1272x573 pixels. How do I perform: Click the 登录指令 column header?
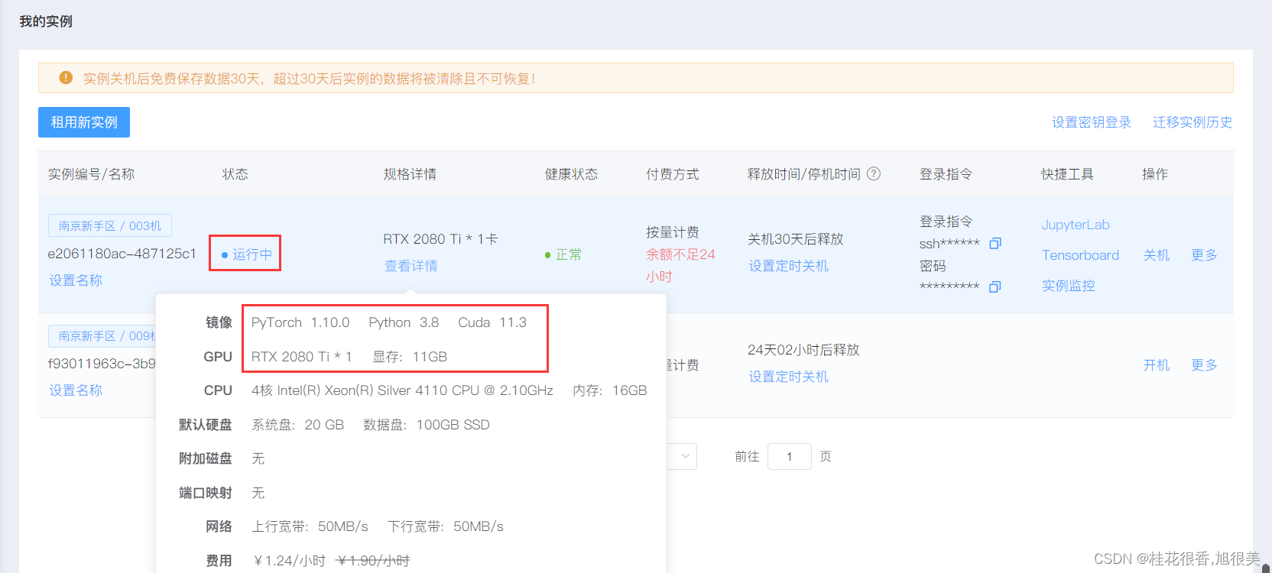[946, 174]
